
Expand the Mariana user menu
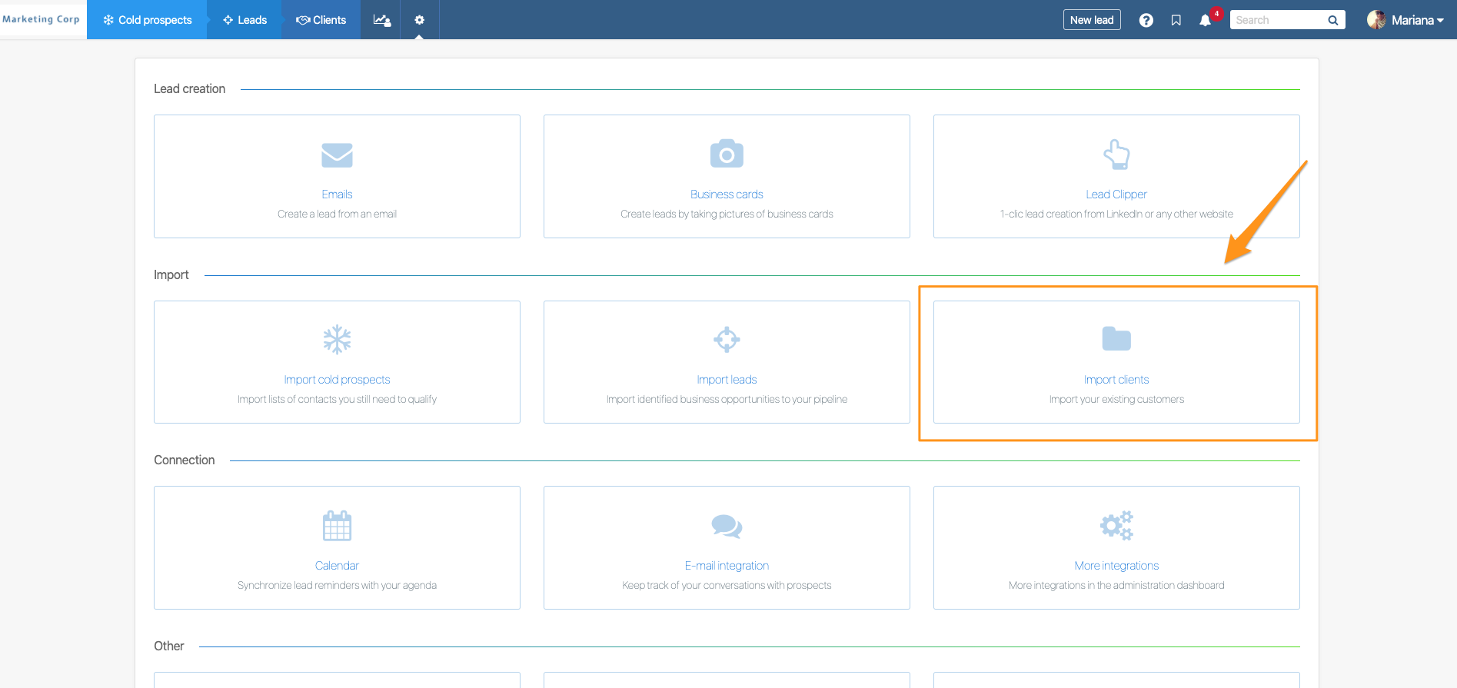coord(1405,20)
